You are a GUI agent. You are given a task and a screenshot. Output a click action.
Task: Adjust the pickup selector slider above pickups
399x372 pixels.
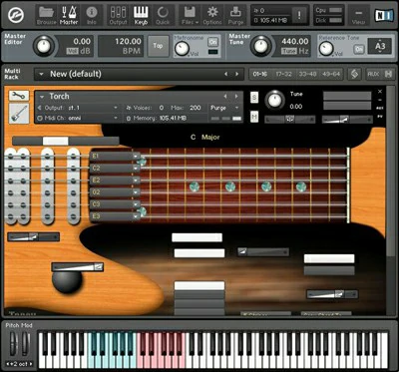66,141
